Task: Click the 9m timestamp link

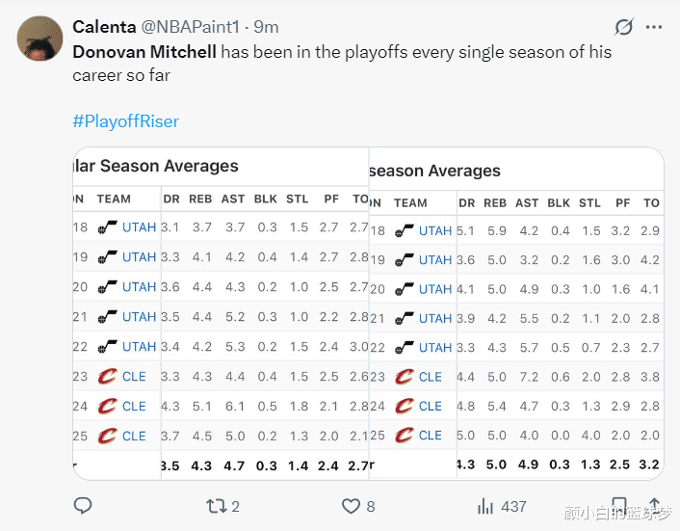Action: click(x=266, y=27)
